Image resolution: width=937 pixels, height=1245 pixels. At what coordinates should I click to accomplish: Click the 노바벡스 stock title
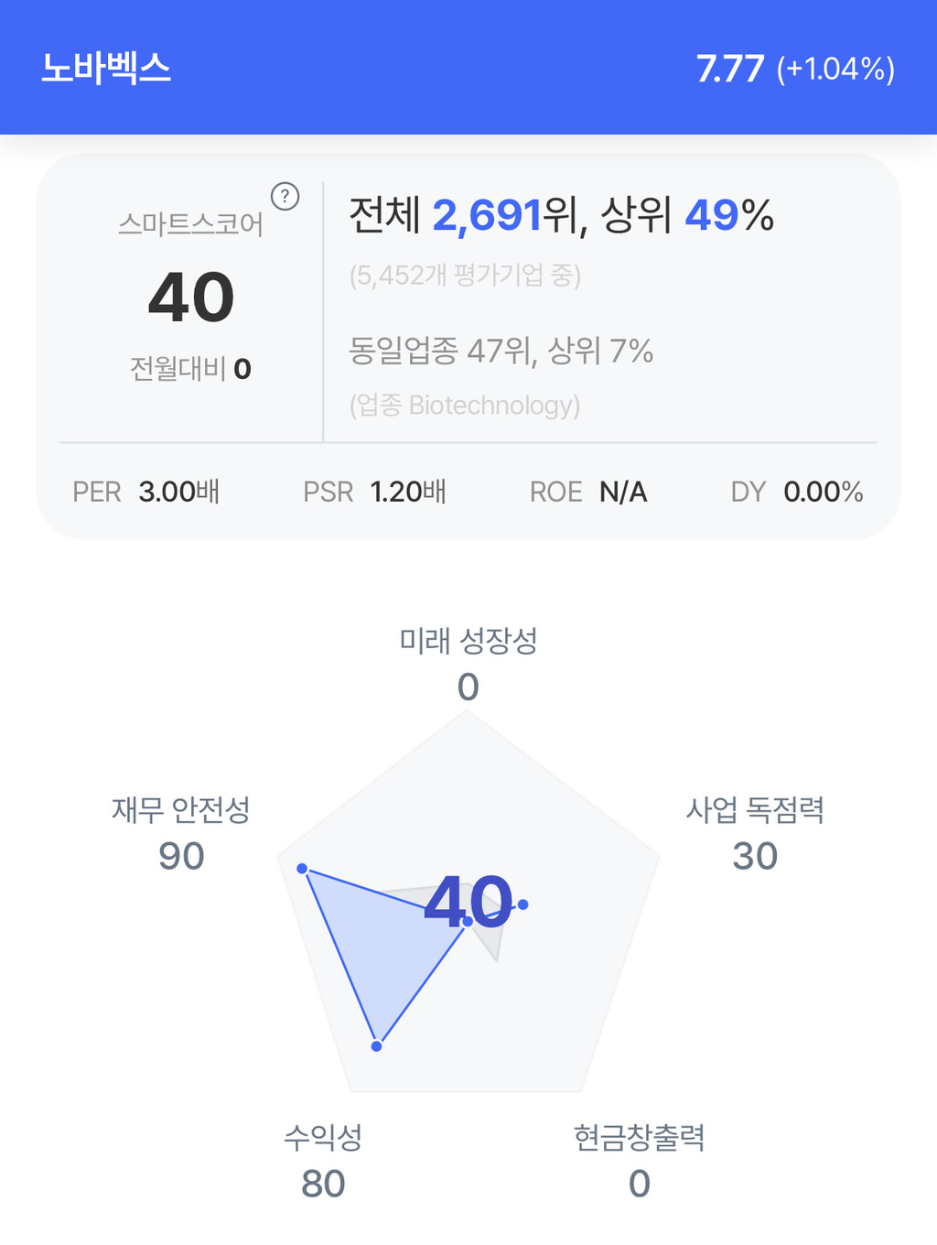[106, 69]
